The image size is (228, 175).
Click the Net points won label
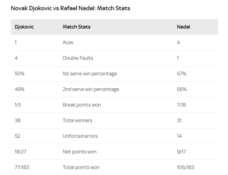point(80,152)
